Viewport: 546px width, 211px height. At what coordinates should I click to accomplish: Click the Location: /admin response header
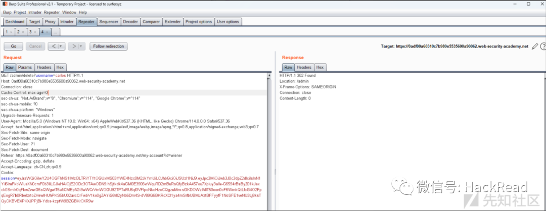pyautogui.click(x=294, y=81)
